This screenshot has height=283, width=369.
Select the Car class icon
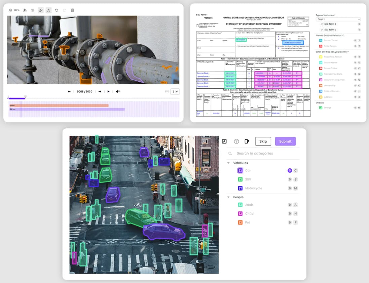[x=240, y=170]
